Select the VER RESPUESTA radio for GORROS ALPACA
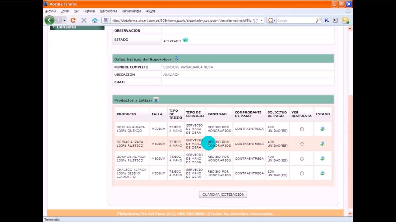This screenshot has width=396, height=222. click(301, 159)
